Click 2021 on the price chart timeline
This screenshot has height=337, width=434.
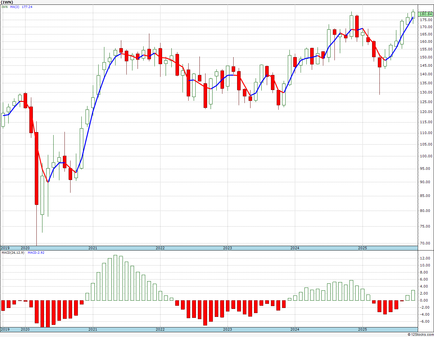tap(93, 248)
